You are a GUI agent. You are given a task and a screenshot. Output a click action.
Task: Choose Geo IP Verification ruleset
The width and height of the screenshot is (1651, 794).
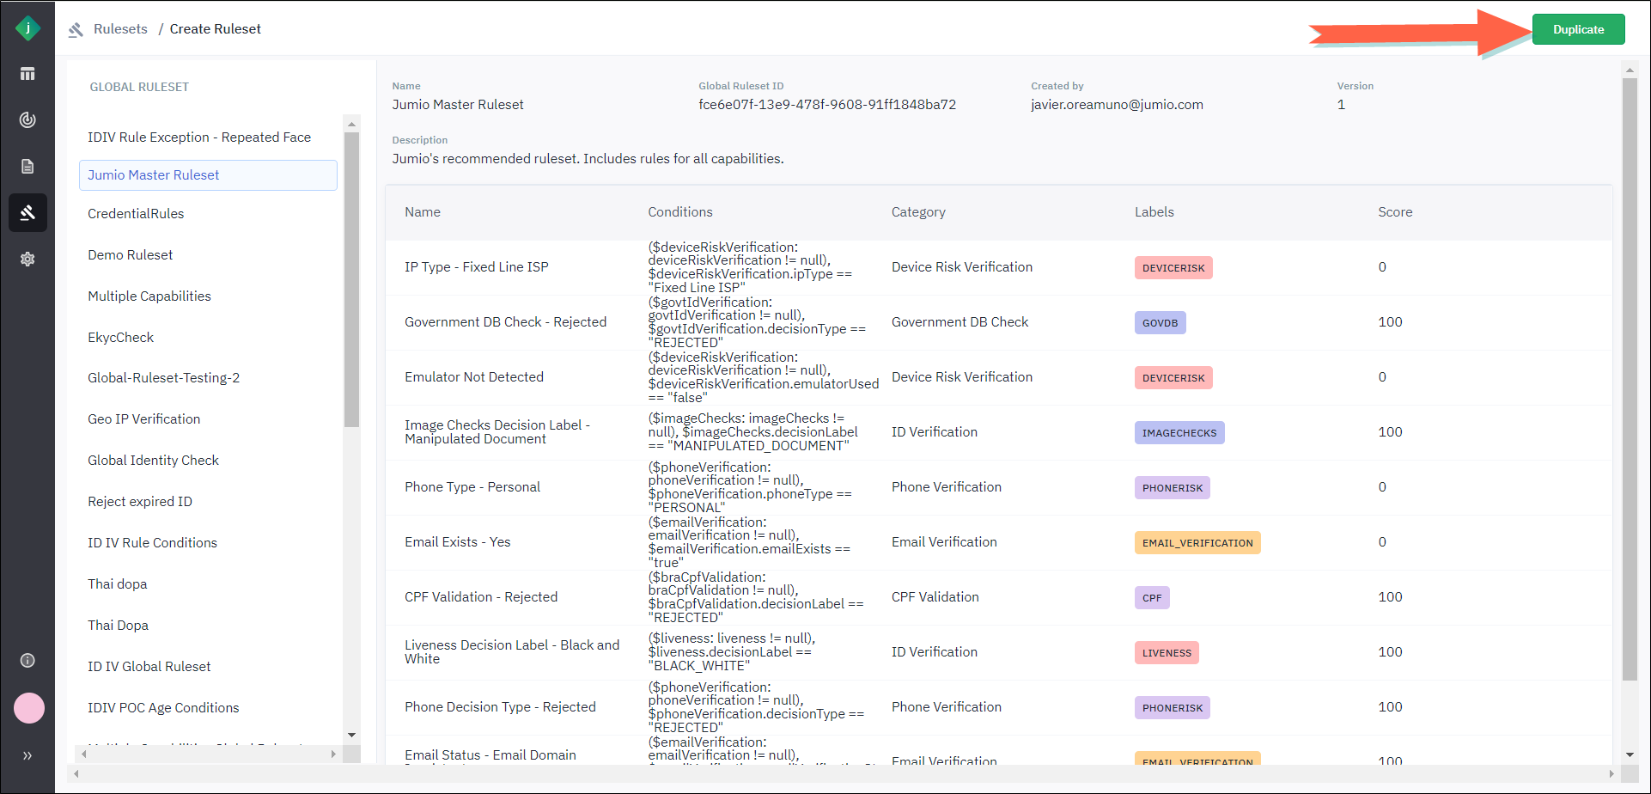[143, 419]
